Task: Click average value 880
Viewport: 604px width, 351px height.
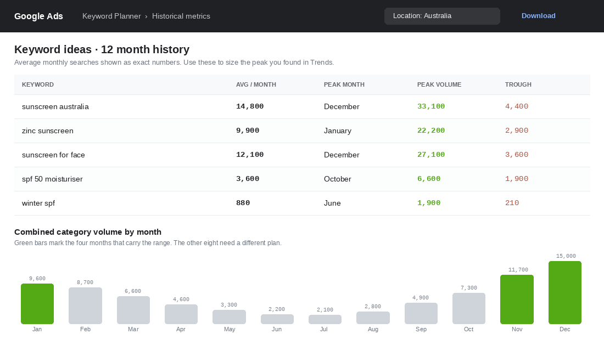Action: (x=243, y=203)
